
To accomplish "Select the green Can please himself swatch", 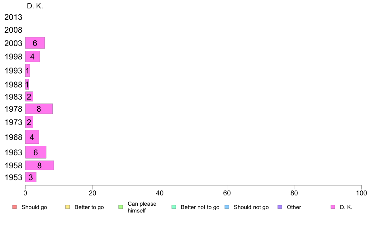I will pos(121,207).
